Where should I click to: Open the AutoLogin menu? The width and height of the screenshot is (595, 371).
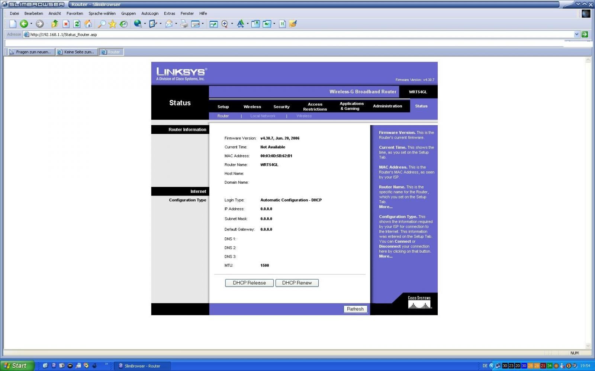(x=150, y=13)
